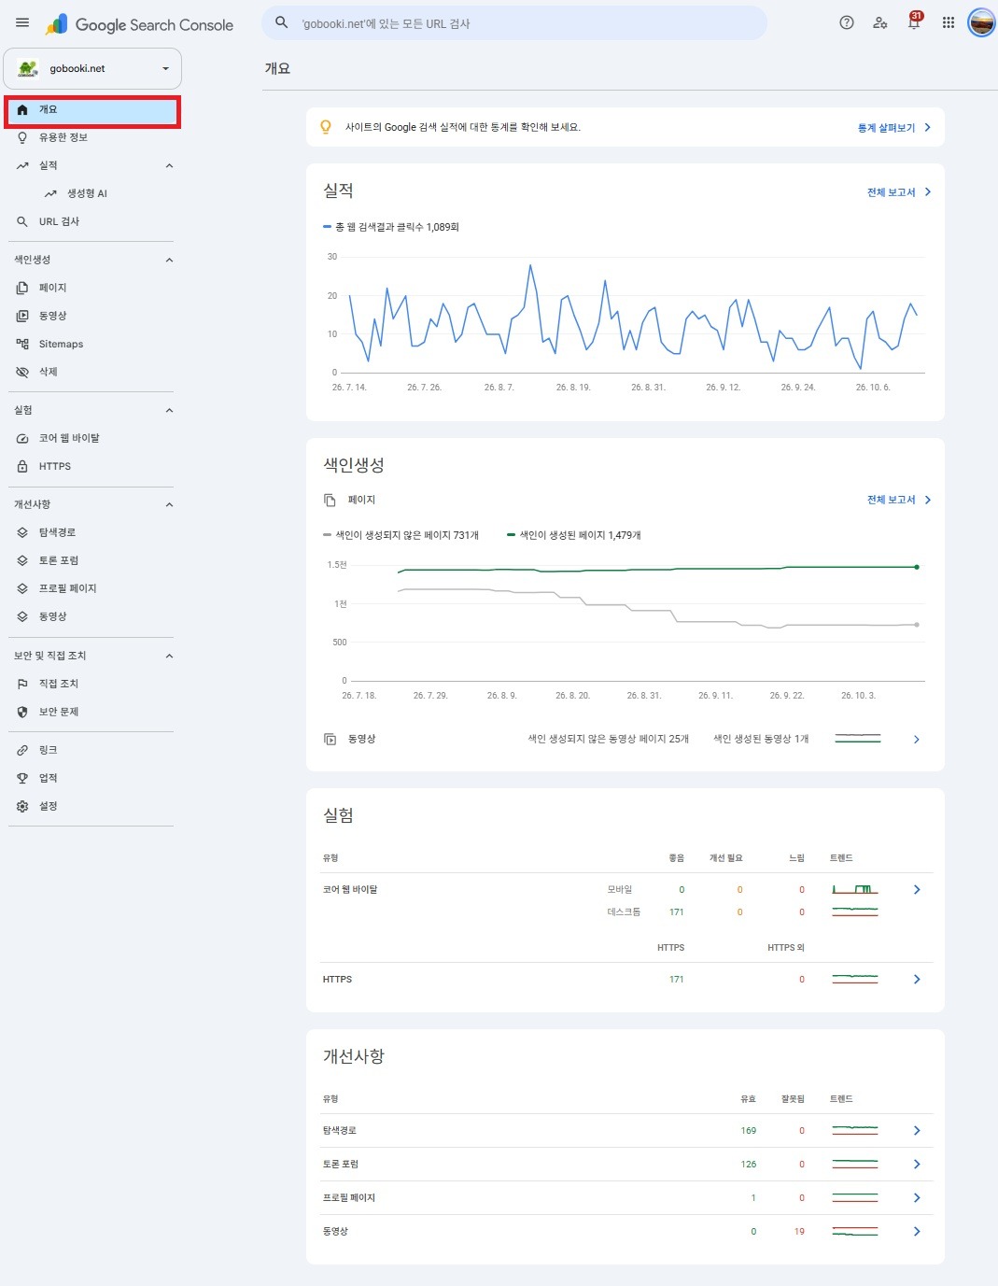This screenshot has height=1286, width=998.
Task: Open the Google account avatar
Action: [981, 23]
